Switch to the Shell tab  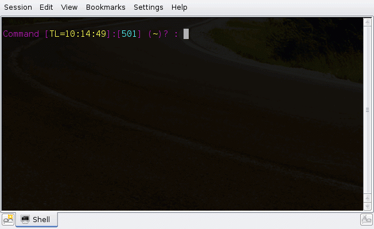click(x=37, y=219)
